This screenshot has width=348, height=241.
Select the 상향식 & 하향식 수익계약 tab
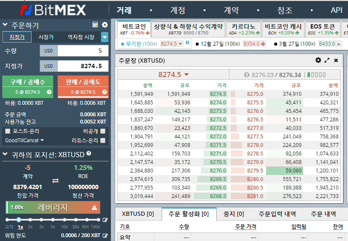pyautogui.click(x=188, y=29)
